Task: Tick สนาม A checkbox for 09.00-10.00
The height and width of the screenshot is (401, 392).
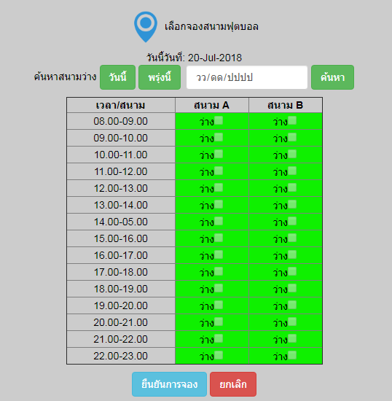Action: (219, 137)
